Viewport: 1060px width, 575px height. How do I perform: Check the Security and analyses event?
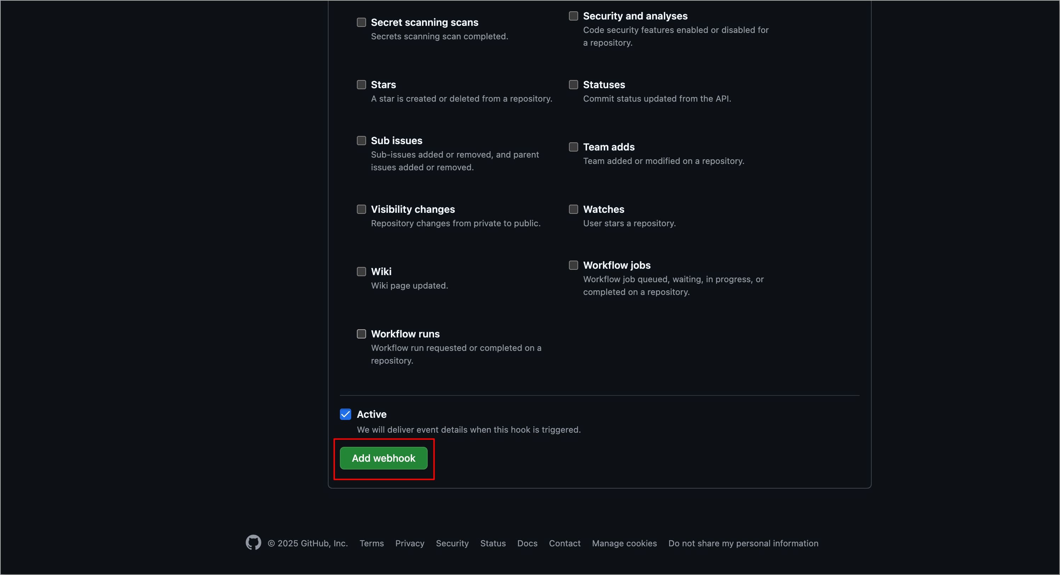573,16
